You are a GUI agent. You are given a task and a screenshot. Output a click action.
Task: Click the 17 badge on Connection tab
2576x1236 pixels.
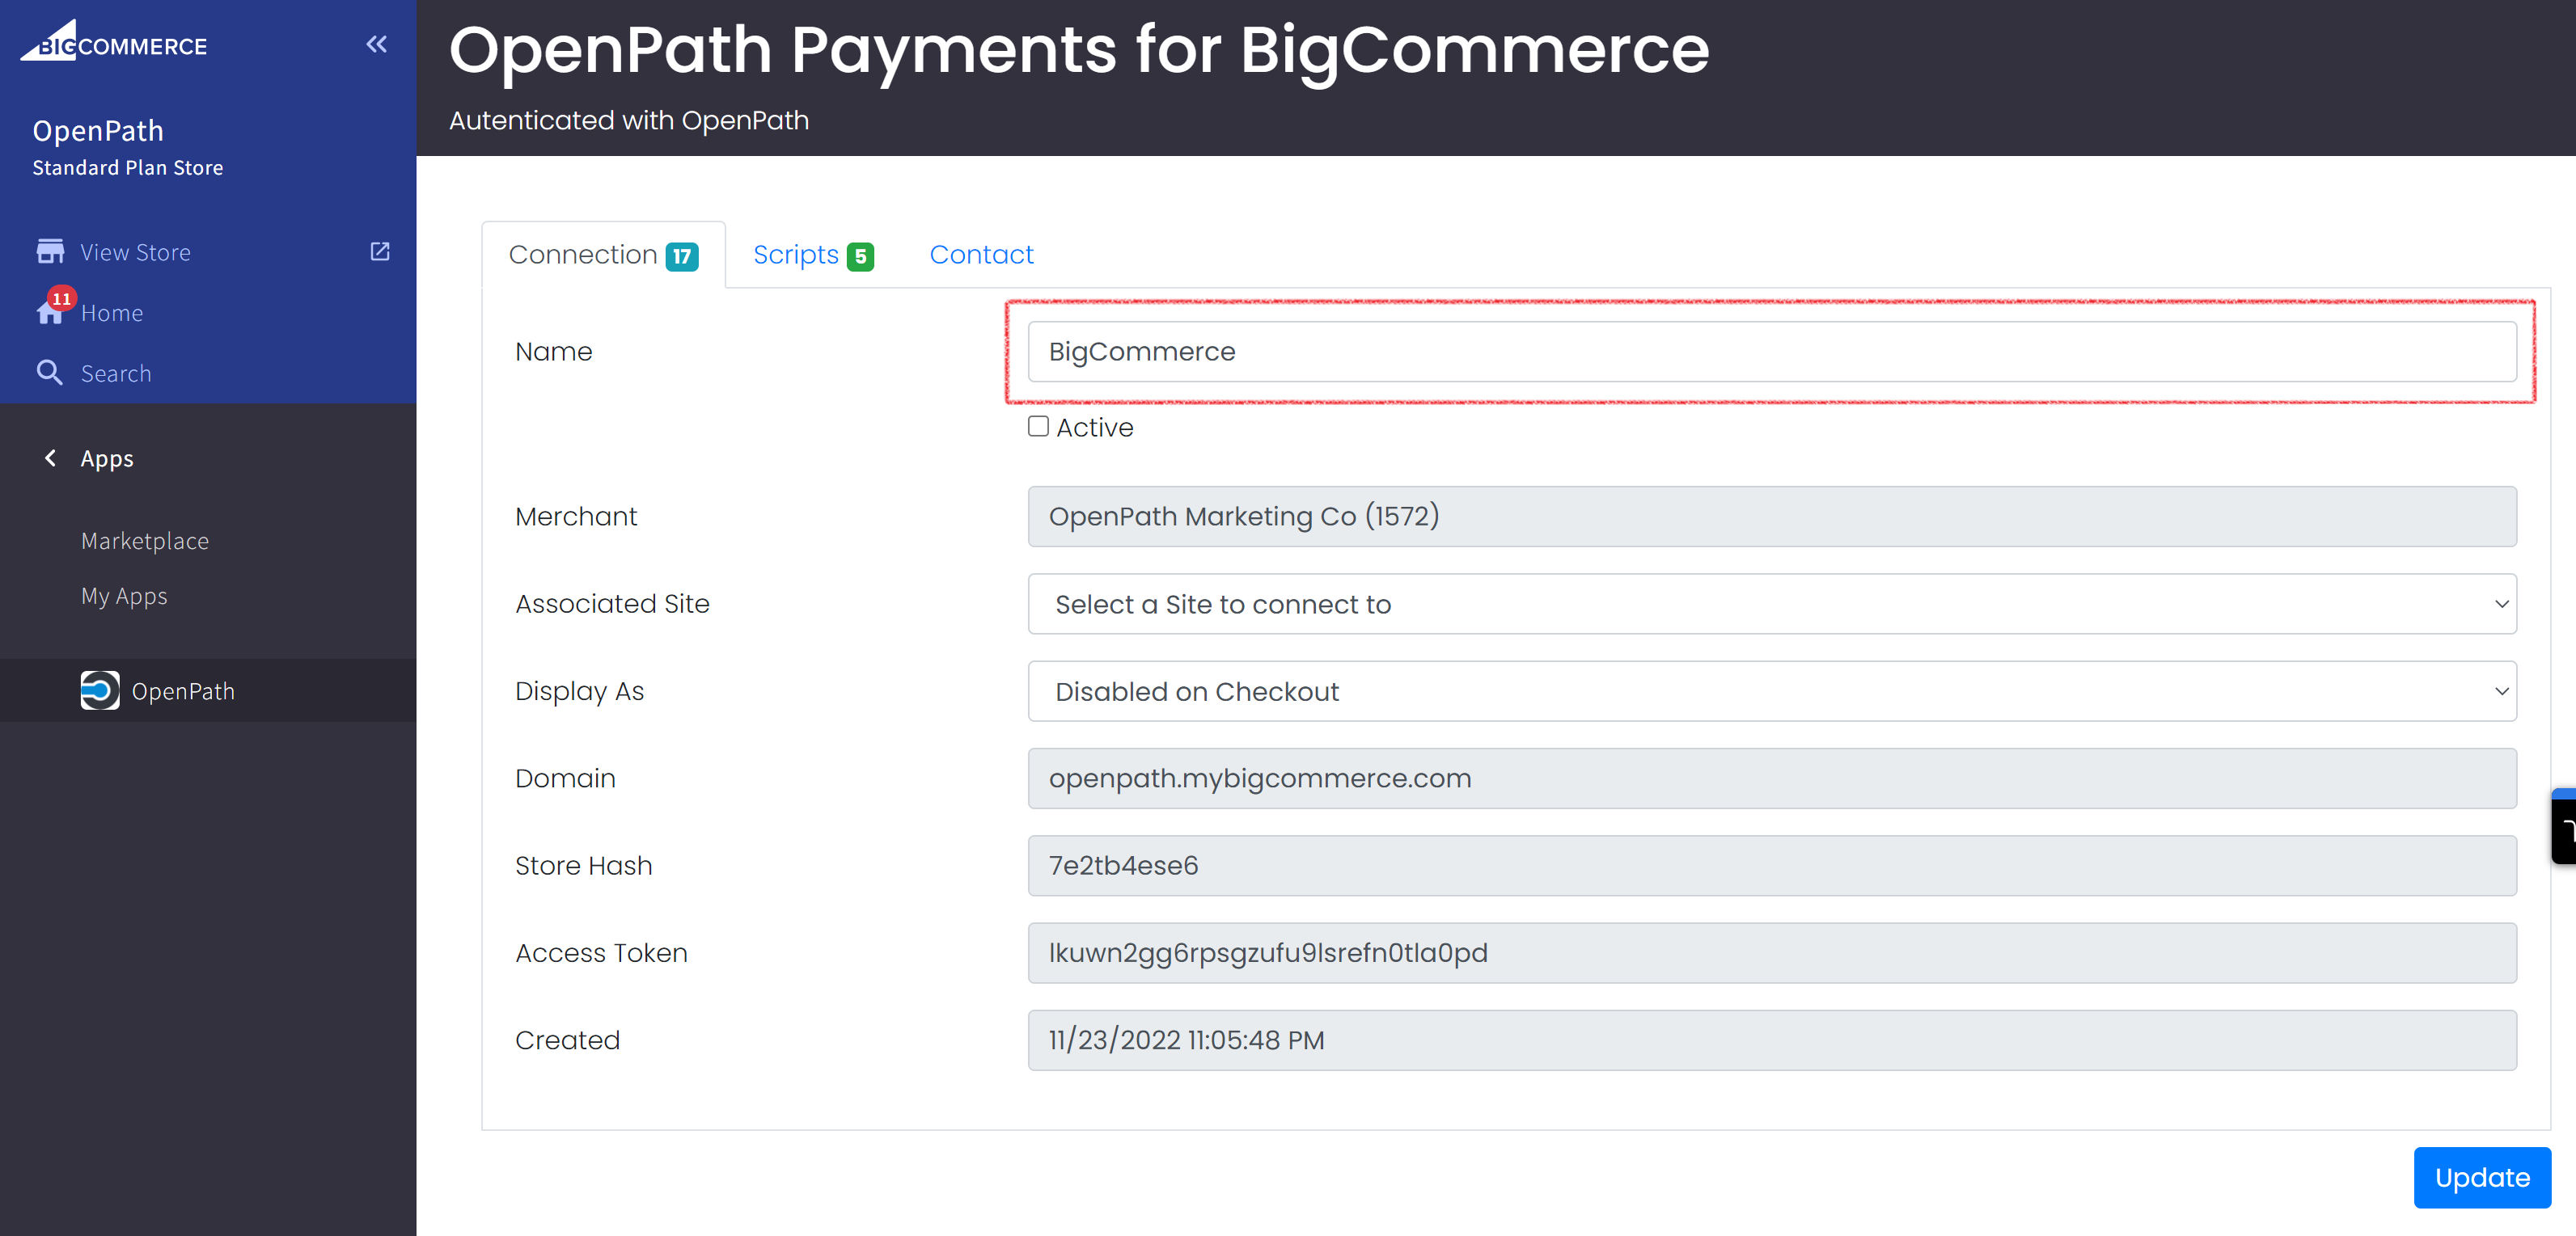point(682,257)
